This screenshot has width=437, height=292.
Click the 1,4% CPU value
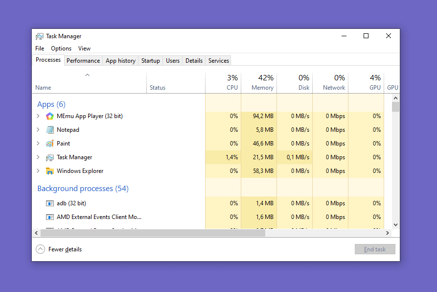(x=231, y=157)
